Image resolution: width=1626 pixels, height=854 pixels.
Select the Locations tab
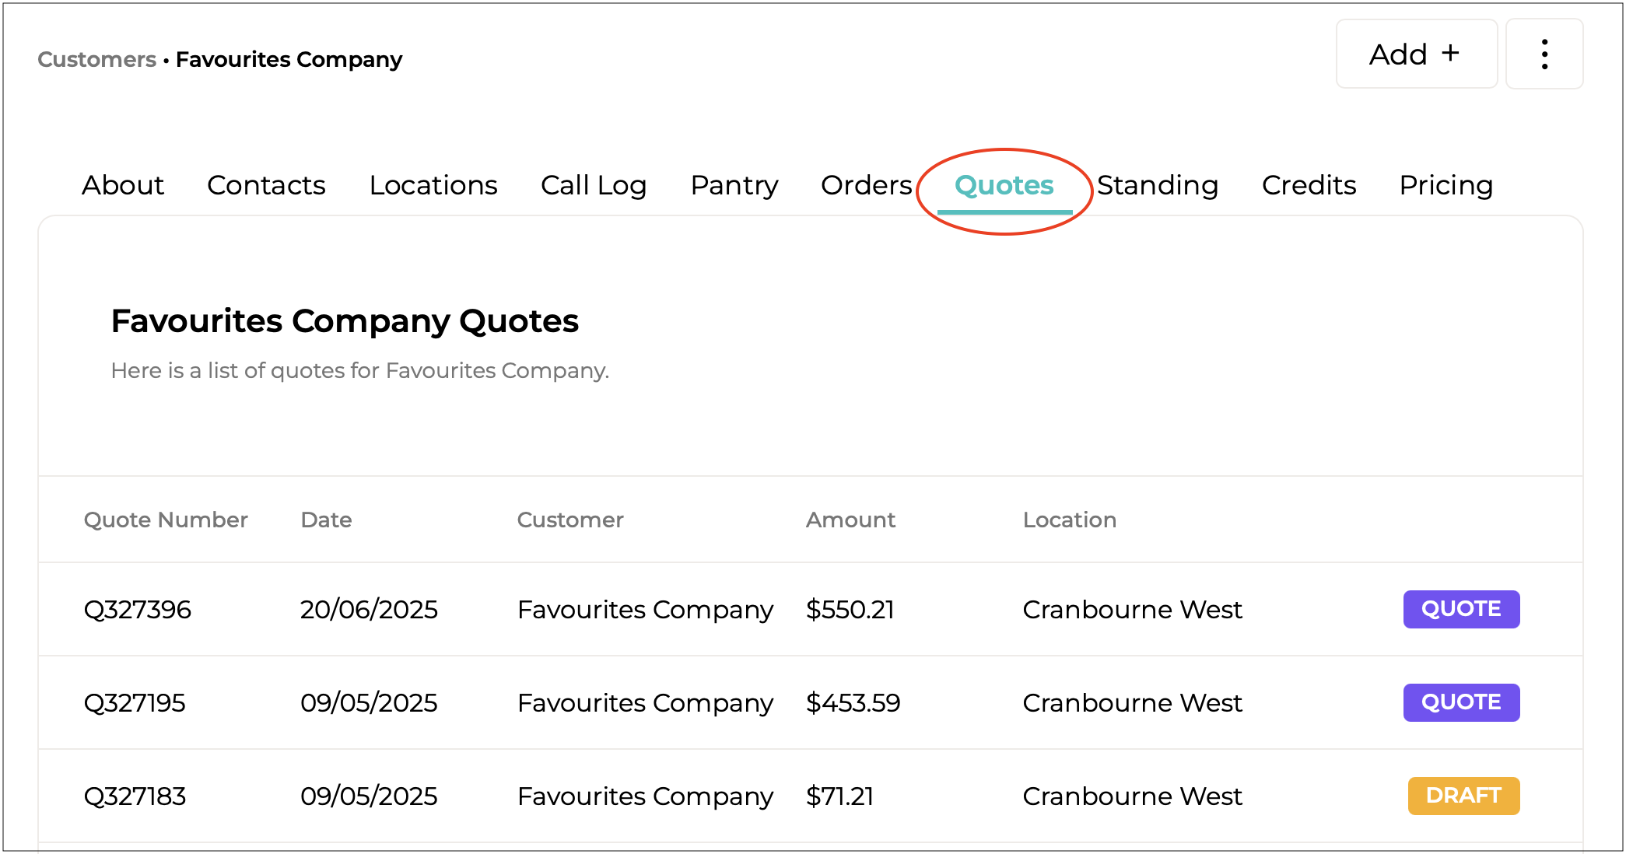tap(433, 185)
